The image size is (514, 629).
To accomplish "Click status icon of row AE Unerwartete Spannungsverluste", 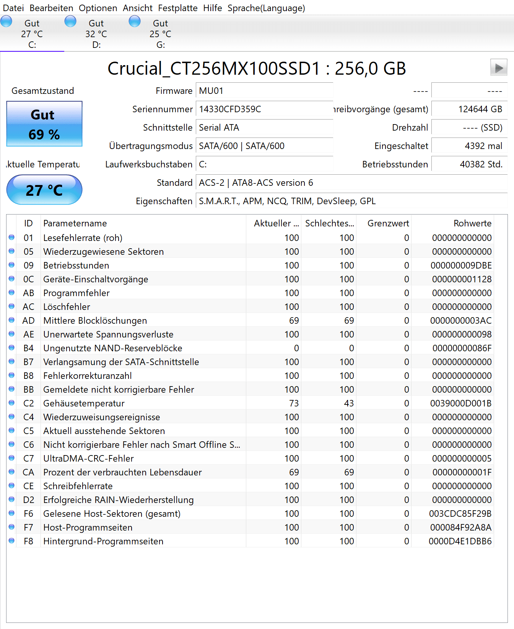I will 11,334.
